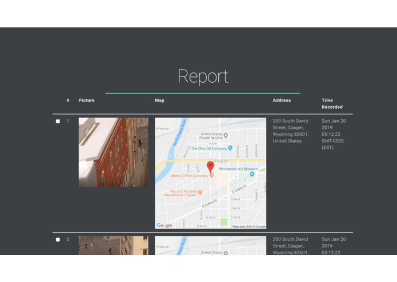Select Metro Coffee Company map marker
The width and height of the screenshot is (397, 282).
[x=212, y=175]
